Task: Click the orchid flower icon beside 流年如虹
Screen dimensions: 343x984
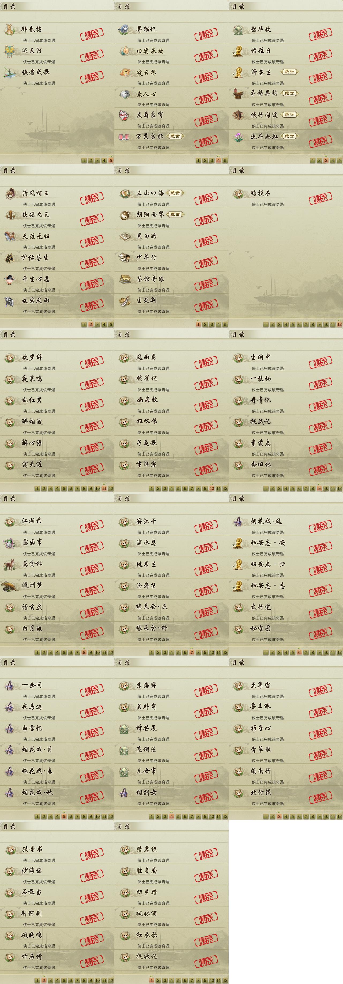Action: point(239,136)
